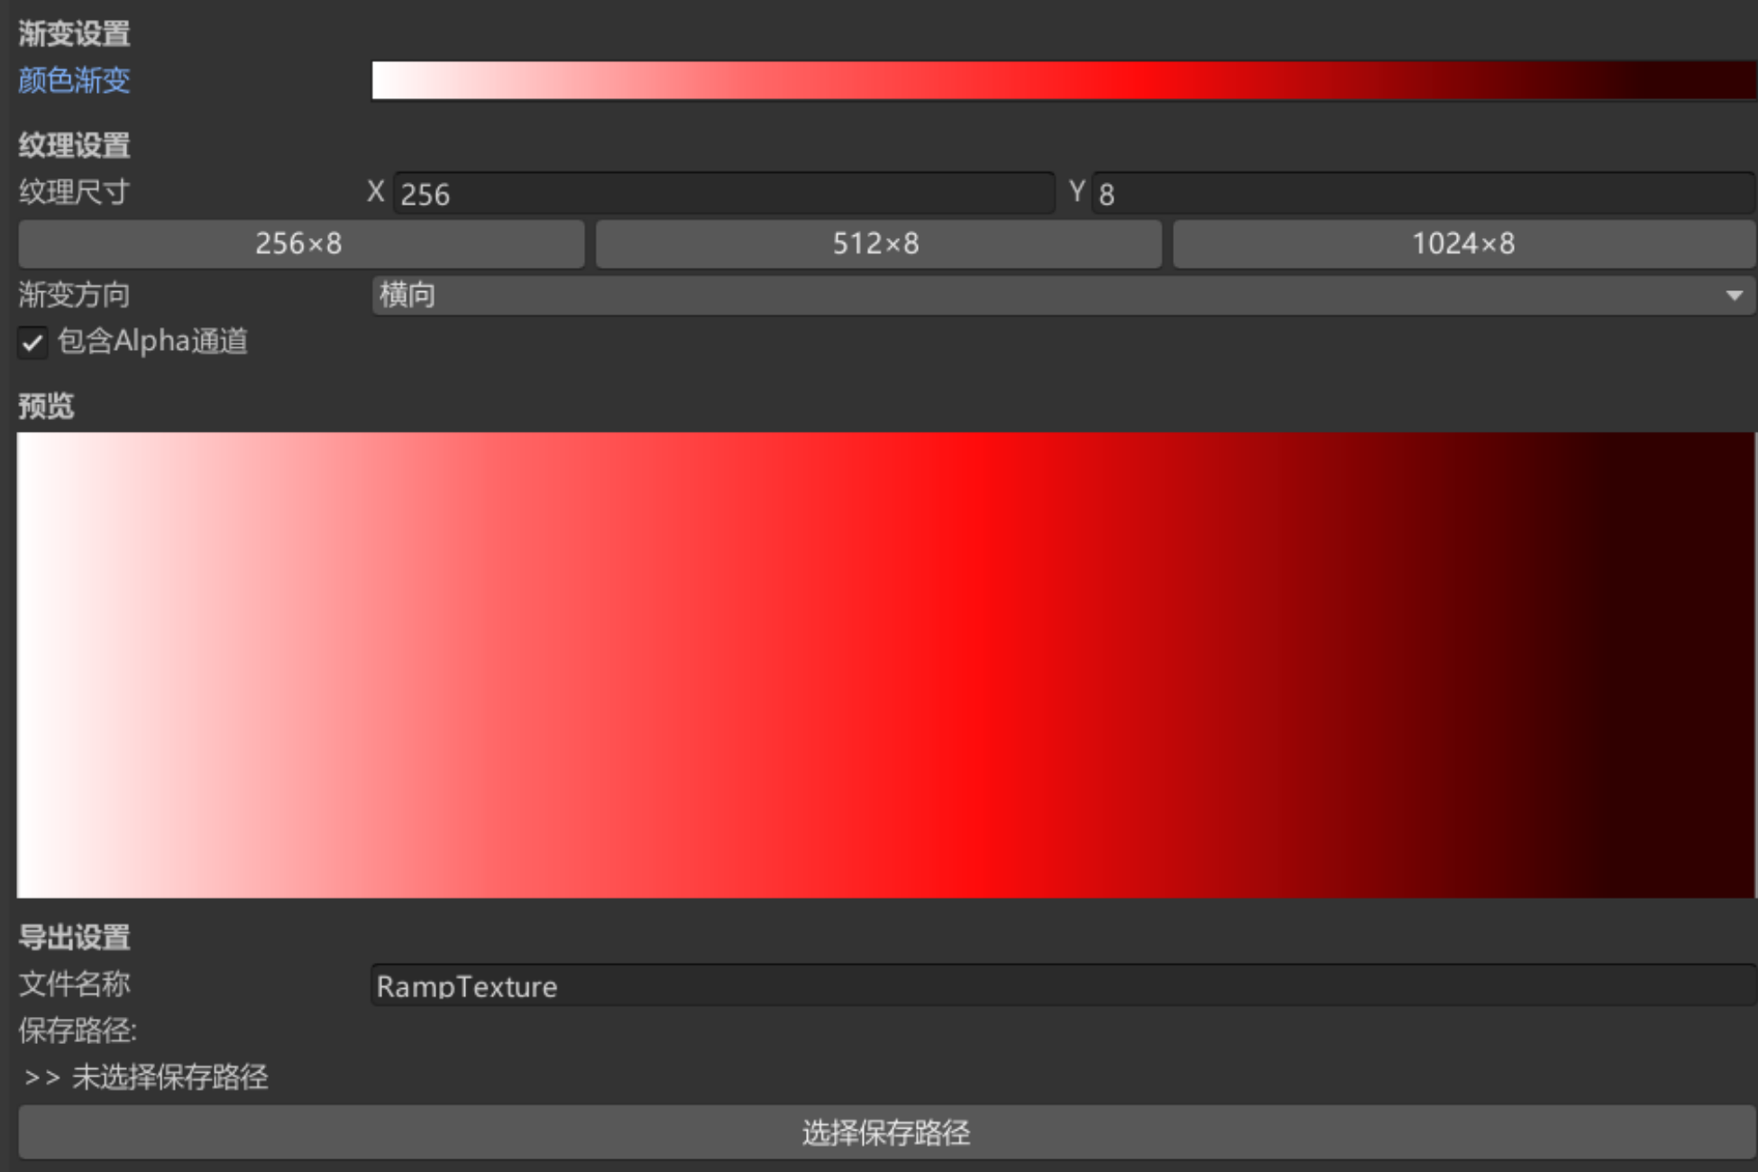This screenshot has height=1172, width=1758.
Task: Select the 1024×8 size preset
Action: (1464, 243)
